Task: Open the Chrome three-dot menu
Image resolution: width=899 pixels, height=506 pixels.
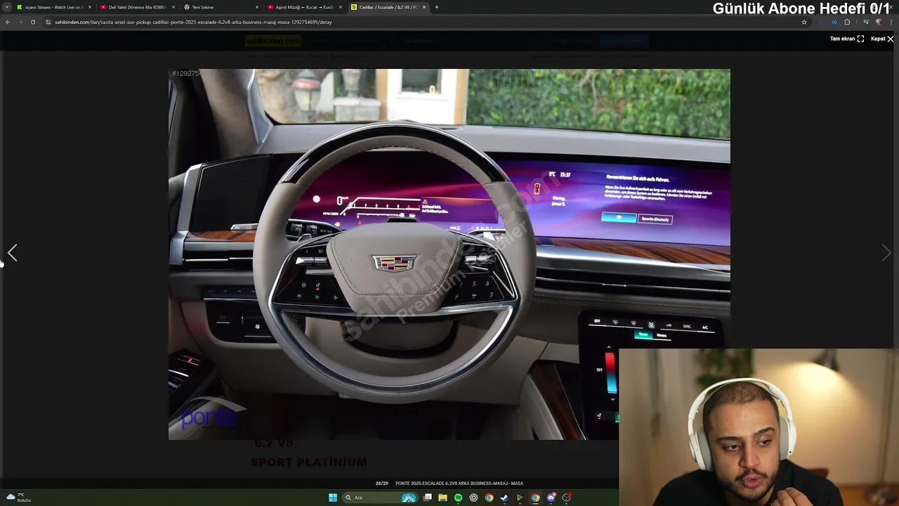Action: (891, 22)
